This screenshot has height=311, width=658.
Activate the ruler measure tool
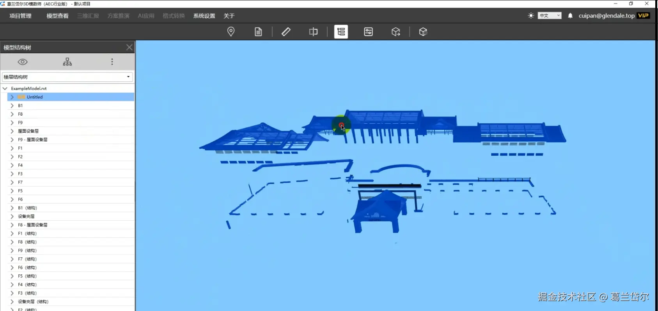pyautogui.click(x=286, y=32)
